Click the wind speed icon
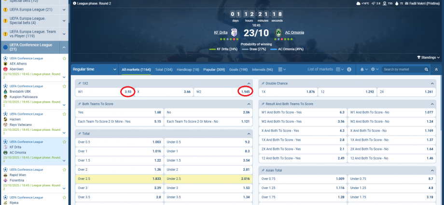Screen dimensions: 444x205 coord(373,3)
